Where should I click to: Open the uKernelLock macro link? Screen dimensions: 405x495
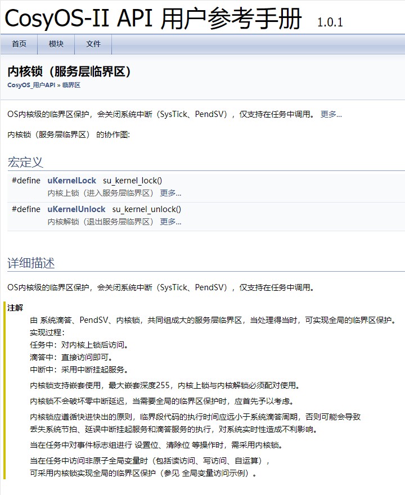coord(71,181)
